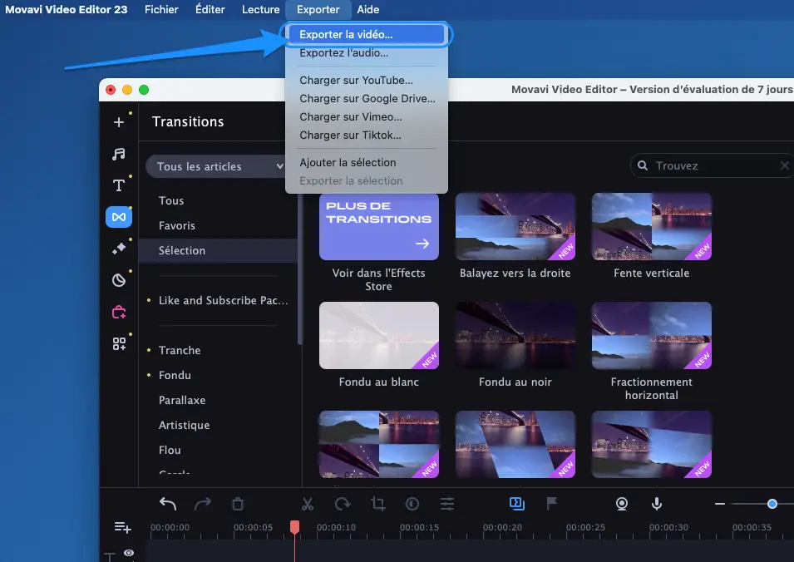Open the Aide menu
794x562 pixels.
click(367, 10)
